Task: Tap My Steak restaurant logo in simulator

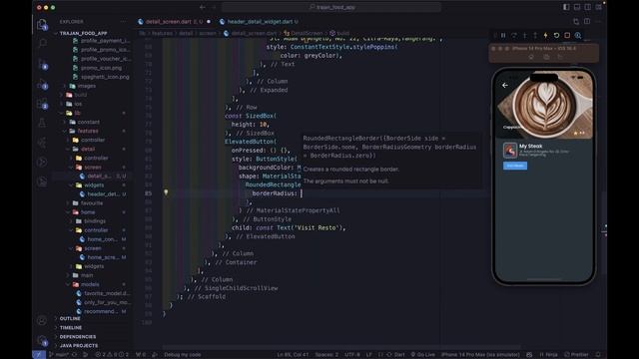Action: point(510,151)
